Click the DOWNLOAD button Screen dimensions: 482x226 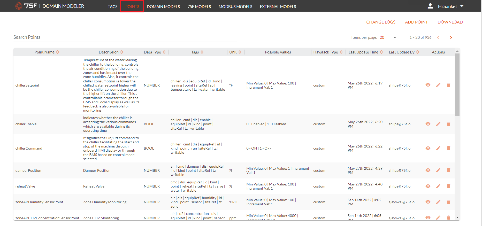click(x=450, y=22)
